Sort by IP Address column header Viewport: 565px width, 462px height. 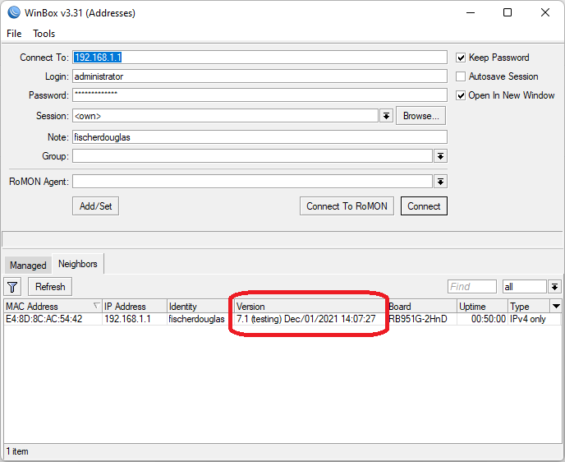pyautogui.click(x=135, y=306)
